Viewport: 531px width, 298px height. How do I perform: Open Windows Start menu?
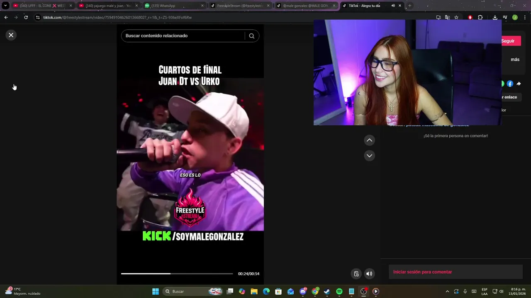click(x=156, y=291)
